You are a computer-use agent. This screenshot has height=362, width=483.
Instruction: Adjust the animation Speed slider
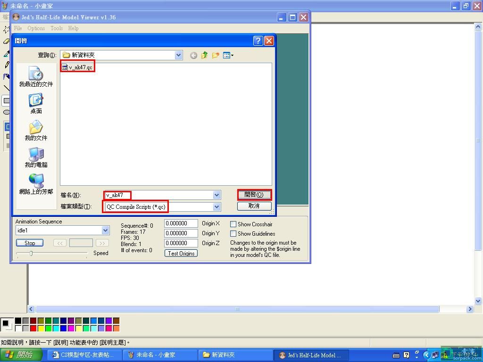pos(31,253)
